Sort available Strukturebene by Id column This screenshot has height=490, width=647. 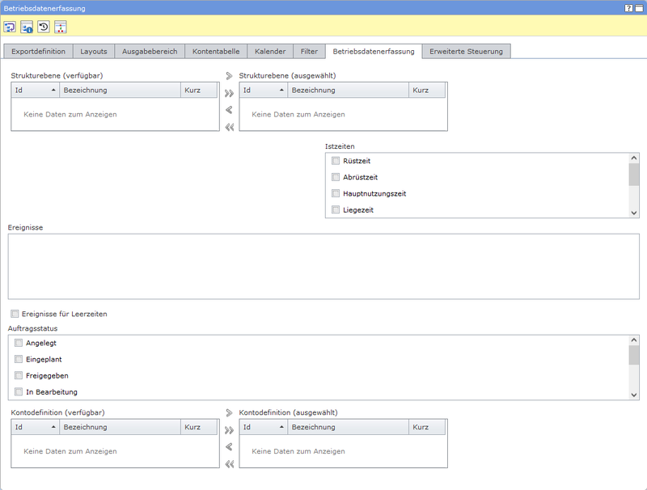(x=35, y=91)
